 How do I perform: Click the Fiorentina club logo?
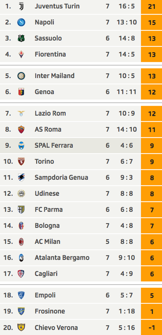coord(21,54)
